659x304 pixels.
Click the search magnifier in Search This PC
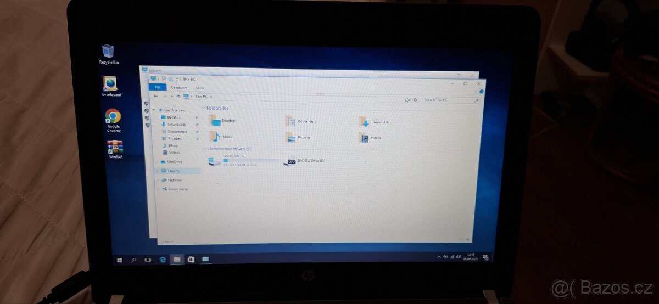476,100
